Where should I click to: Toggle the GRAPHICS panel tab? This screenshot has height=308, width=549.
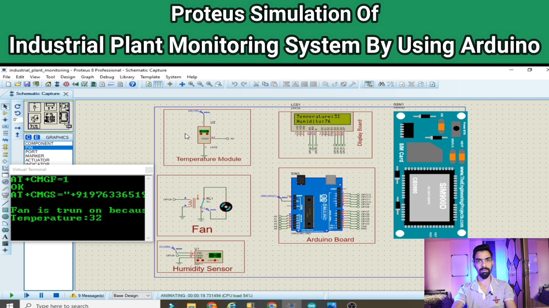point(57,137)
